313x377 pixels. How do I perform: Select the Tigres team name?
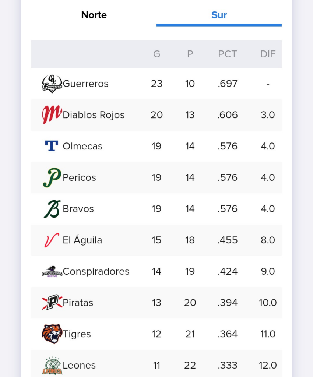(77, 334)
